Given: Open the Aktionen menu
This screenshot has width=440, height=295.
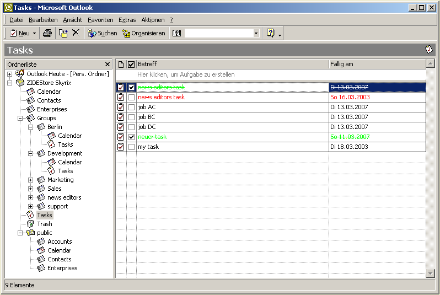Looking at the screenshot, I should 153,20.
